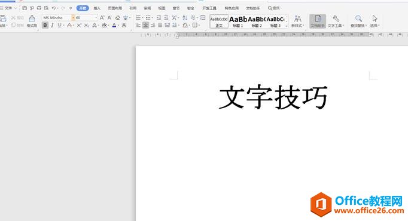Open the quick access customize dropdown
Screen dimensions: 408x221
pyautogui.click(x=71, y=8)
